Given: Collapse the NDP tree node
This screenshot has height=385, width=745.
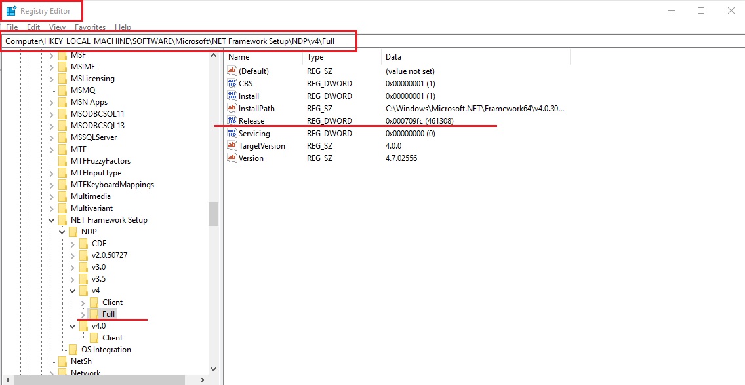Looking at the screenshot, I should coord(62,231).
